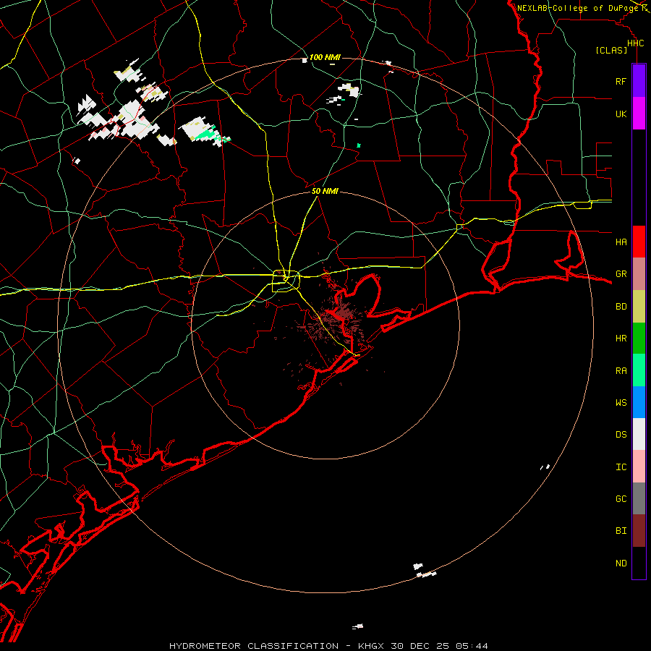Pick the gray GC legend swatch

click(639, 498)
